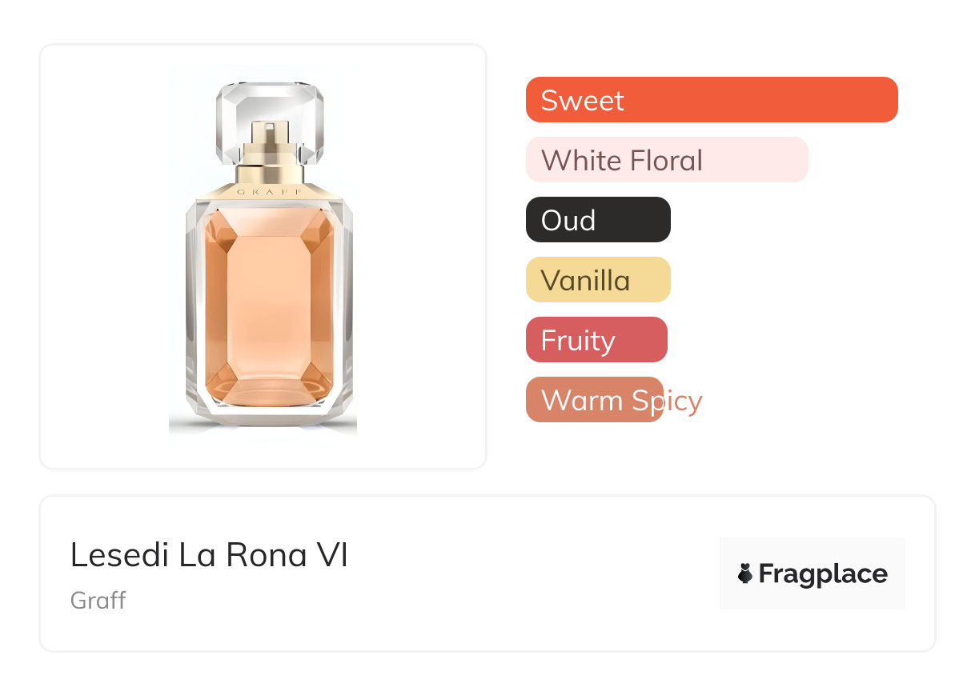Viewport: 975px width, 691px height.
Task: Open the Lesedi La Rona VI title
Action: pos(209,555)
